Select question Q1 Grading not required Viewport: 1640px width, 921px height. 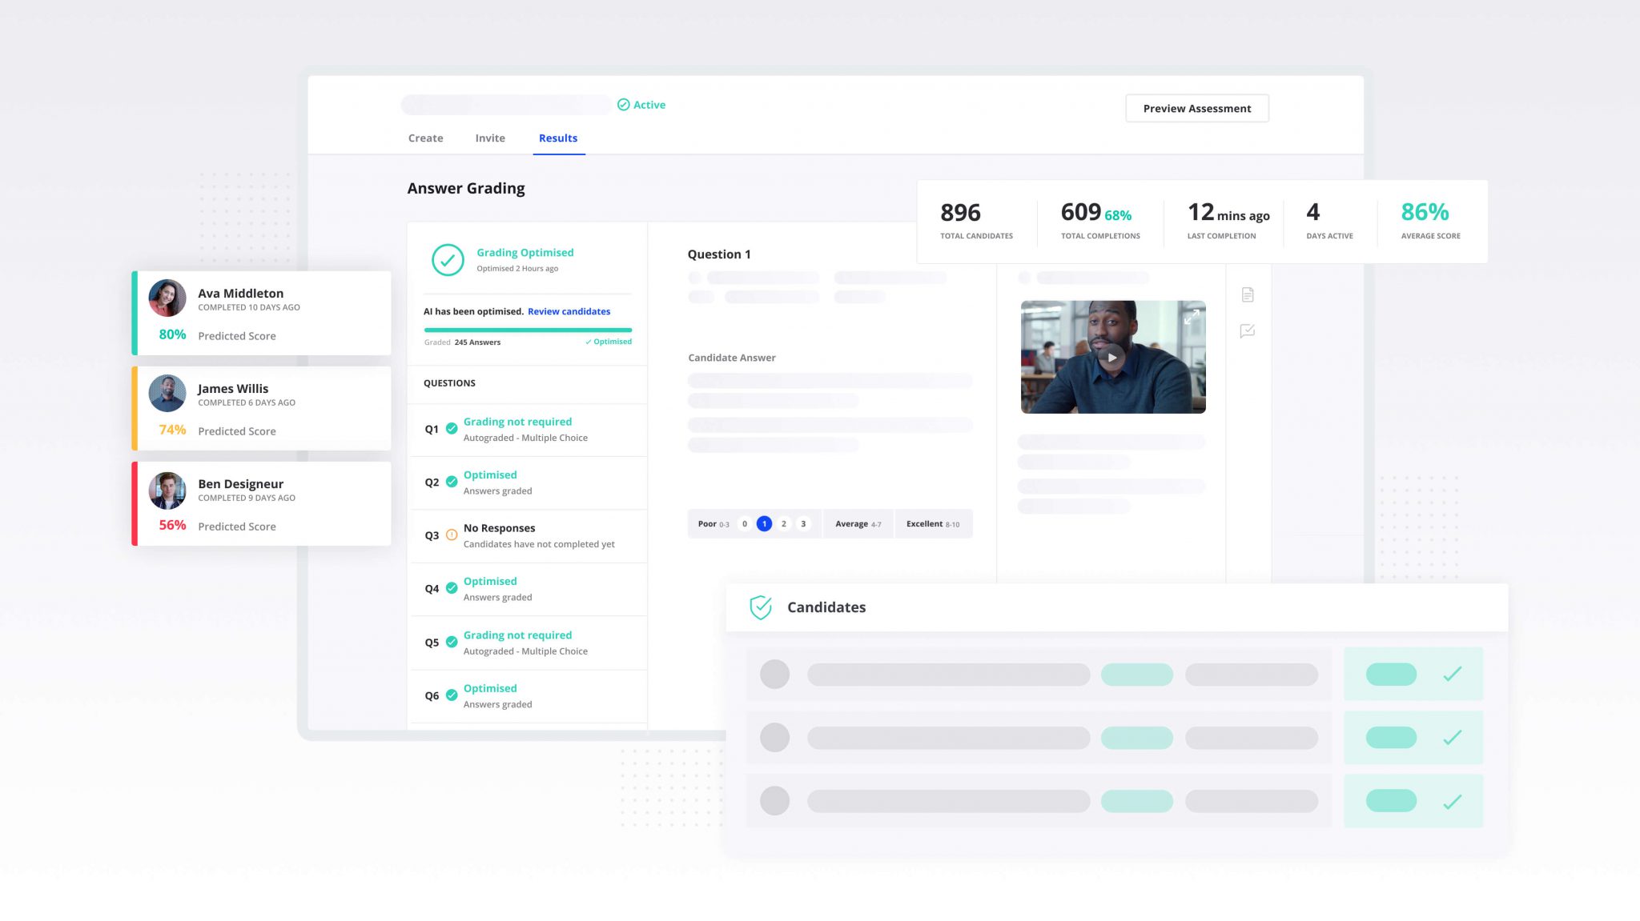pyautogui.click(x=529, y=430)
